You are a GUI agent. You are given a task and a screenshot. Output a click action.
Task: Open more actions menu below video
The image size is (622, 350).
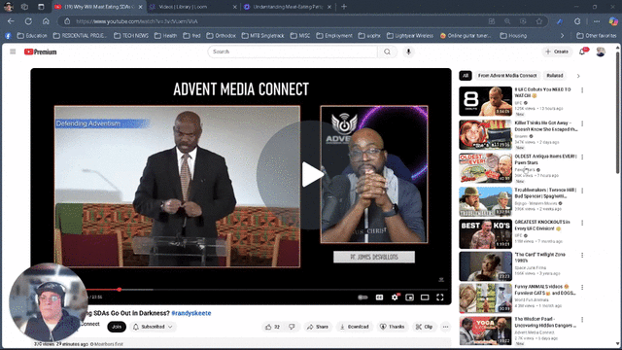pos(445,327)
